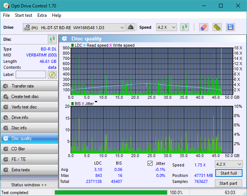Open the File menu
The width and height of the screenshot is (247, 196).
click(6, 15)
